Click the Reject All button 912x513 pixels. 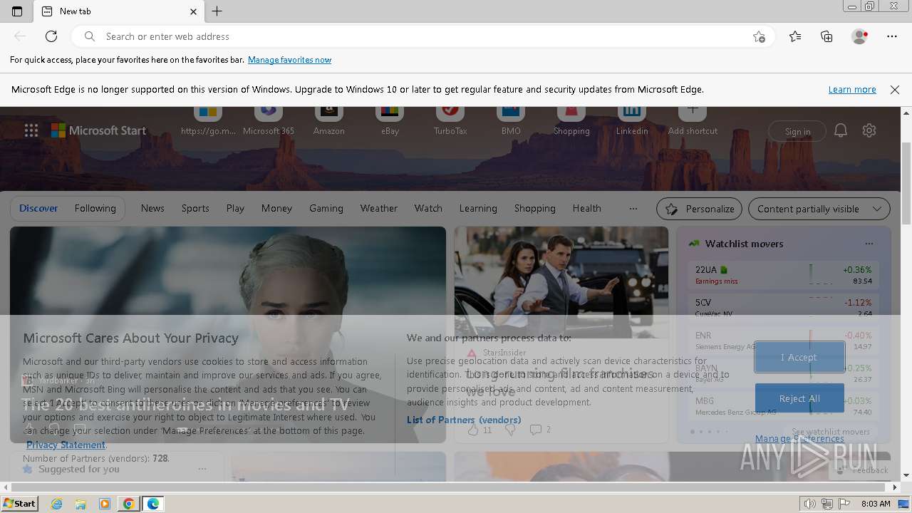(x=799, y=398)
